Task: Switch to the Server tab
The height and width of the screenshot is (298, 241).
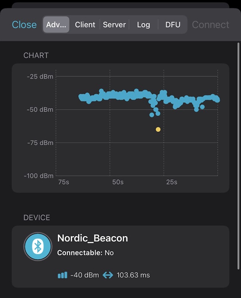Action: [114, 25]
